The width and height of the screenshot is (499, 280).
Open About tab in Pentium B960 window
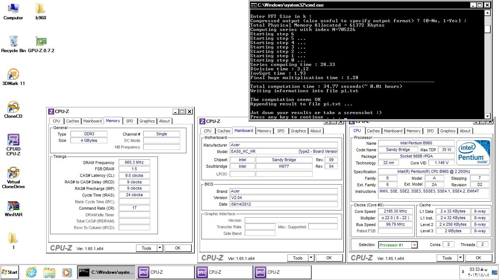[465, 131]
